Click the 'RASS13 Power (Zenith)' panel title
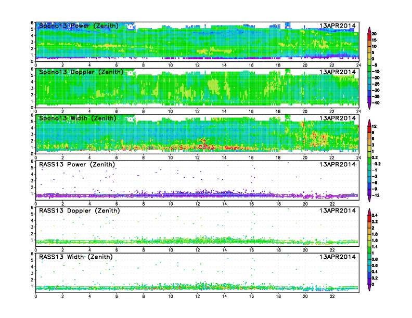The width and height of the screenshot is (412, 318). [77, 165]
